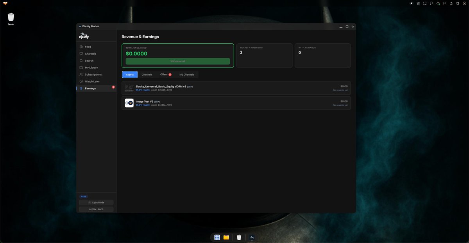Screen dimensions: 469x243
Task: Open the Search magnifier icon in sidebar
Action: [81, 60]
